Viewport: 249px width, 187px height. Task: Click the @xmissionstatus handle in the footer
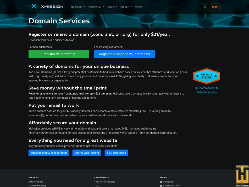[x=171, y=185]
